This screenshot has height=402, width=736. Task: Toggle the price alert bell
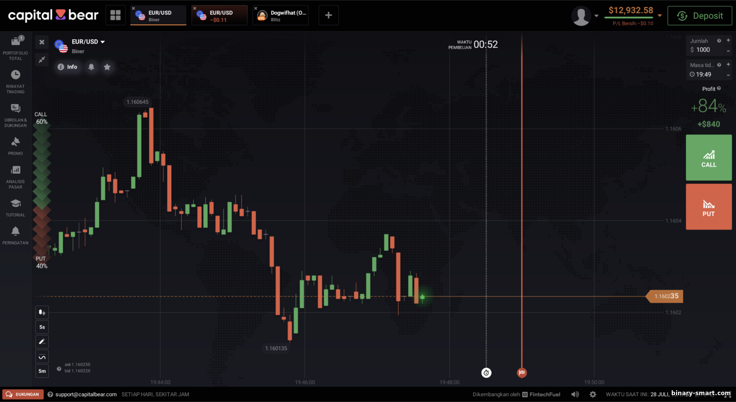pyautogui.click(x=91, y=67)
